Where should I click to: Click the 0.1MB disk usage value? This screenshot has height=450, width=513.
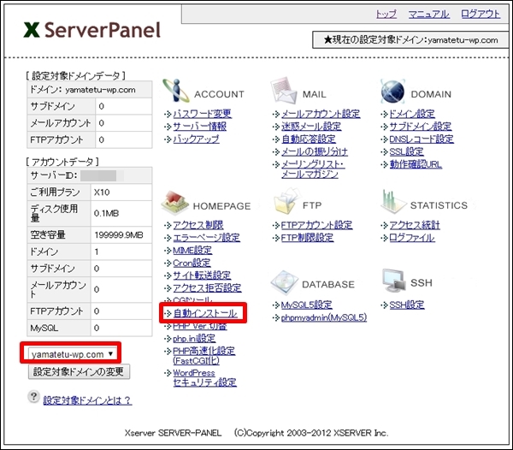tap(106, 213)
